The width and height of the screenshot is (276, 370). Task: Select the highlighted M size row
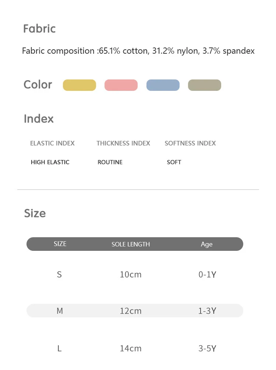click(x=135, y=311)
